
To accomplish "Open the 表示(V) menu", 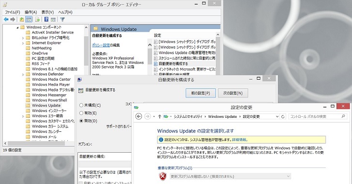I will pyautogui.click(x=47, y=12).
